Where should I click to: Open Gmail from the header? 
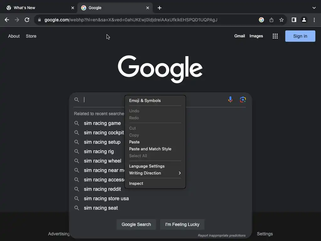point(239,36)
